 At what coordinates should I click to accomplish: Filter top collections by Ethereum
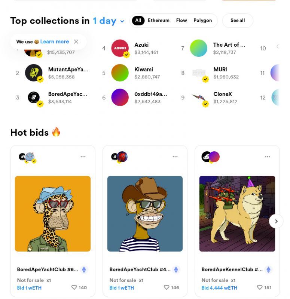pyautogui.click(x=159, y=21)
